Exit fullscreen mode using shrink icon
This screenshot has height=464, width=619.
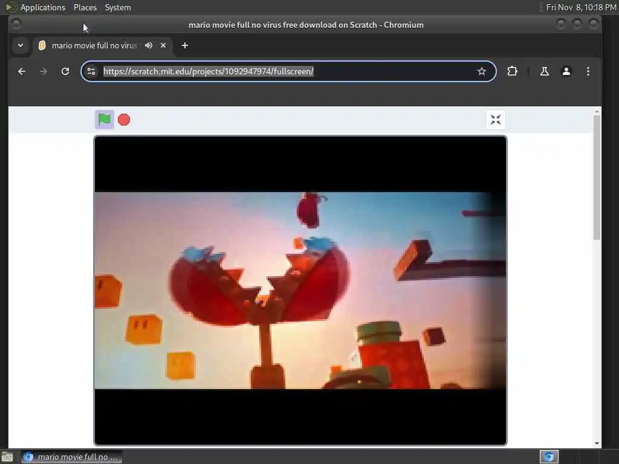pyautogui.click(x=496, y=120)
